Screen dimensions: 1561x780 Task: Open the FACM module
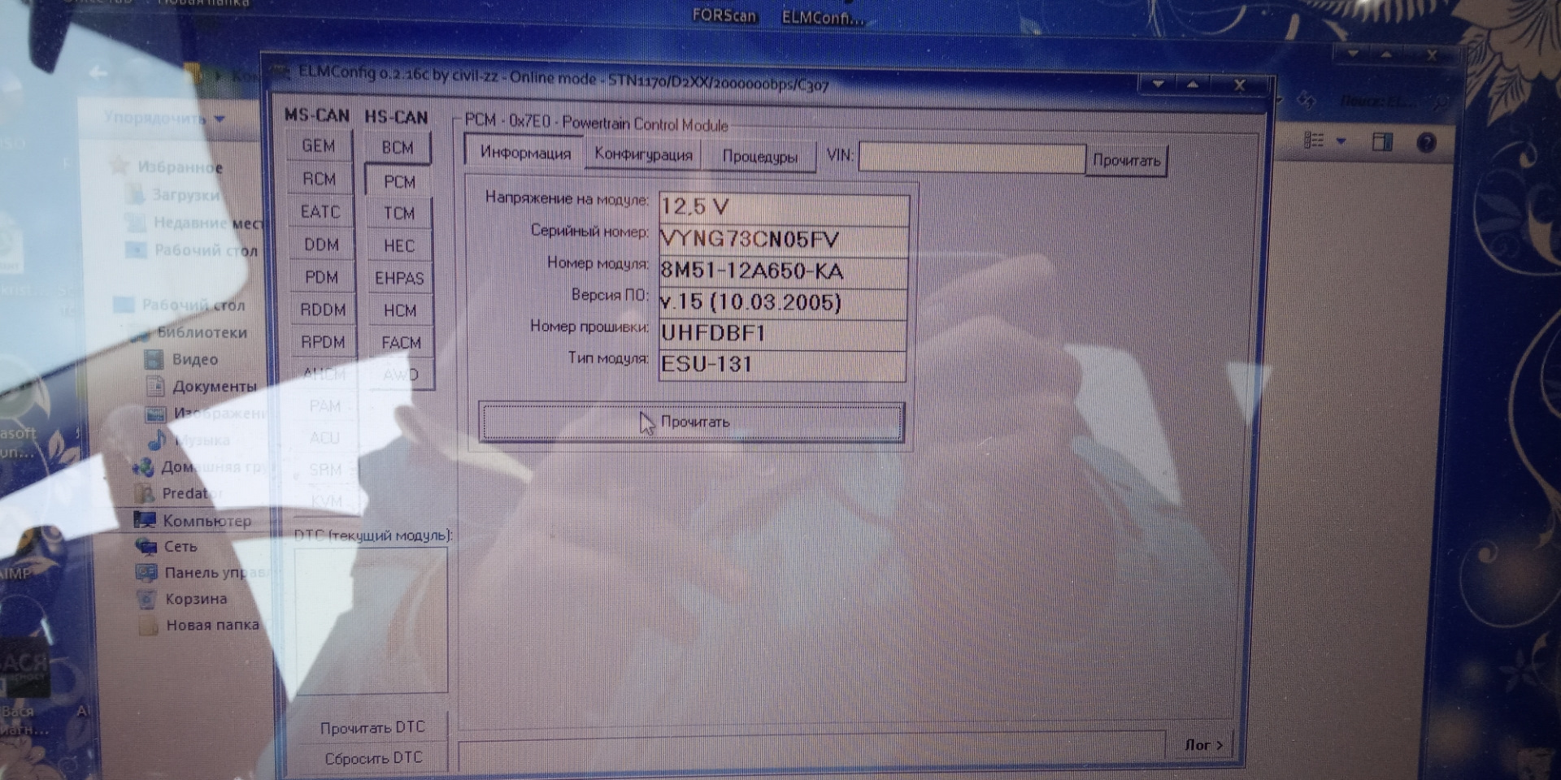401,343
